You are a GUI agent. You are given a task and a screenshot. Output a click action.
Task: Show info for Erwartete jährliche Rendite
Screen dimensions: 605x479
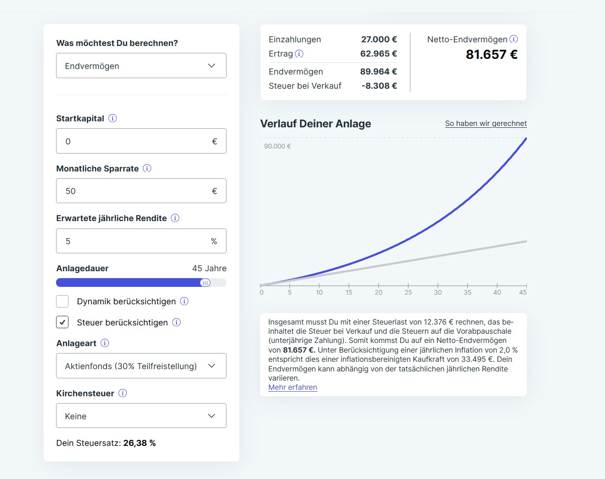[x=175, y=218]
